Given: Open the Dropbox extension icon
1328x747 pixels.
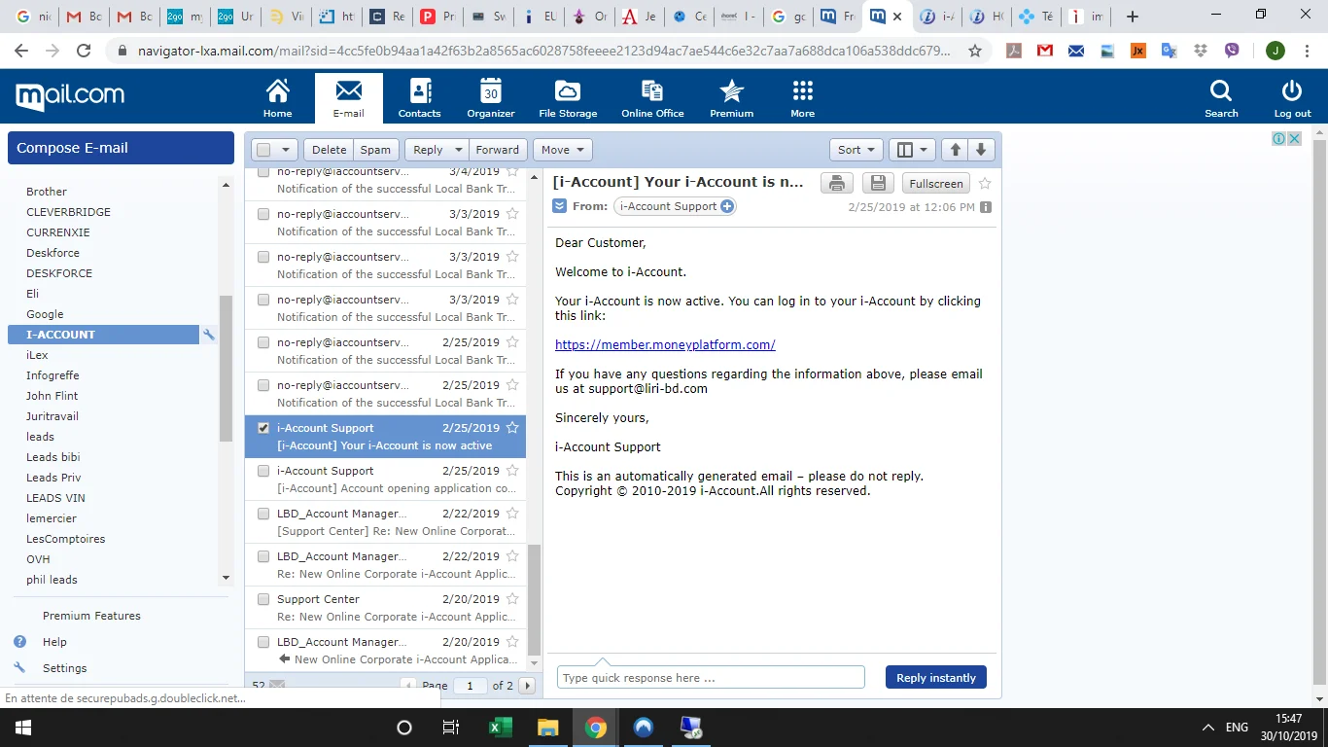Looking at the screenshot, I should point(1201,51).
